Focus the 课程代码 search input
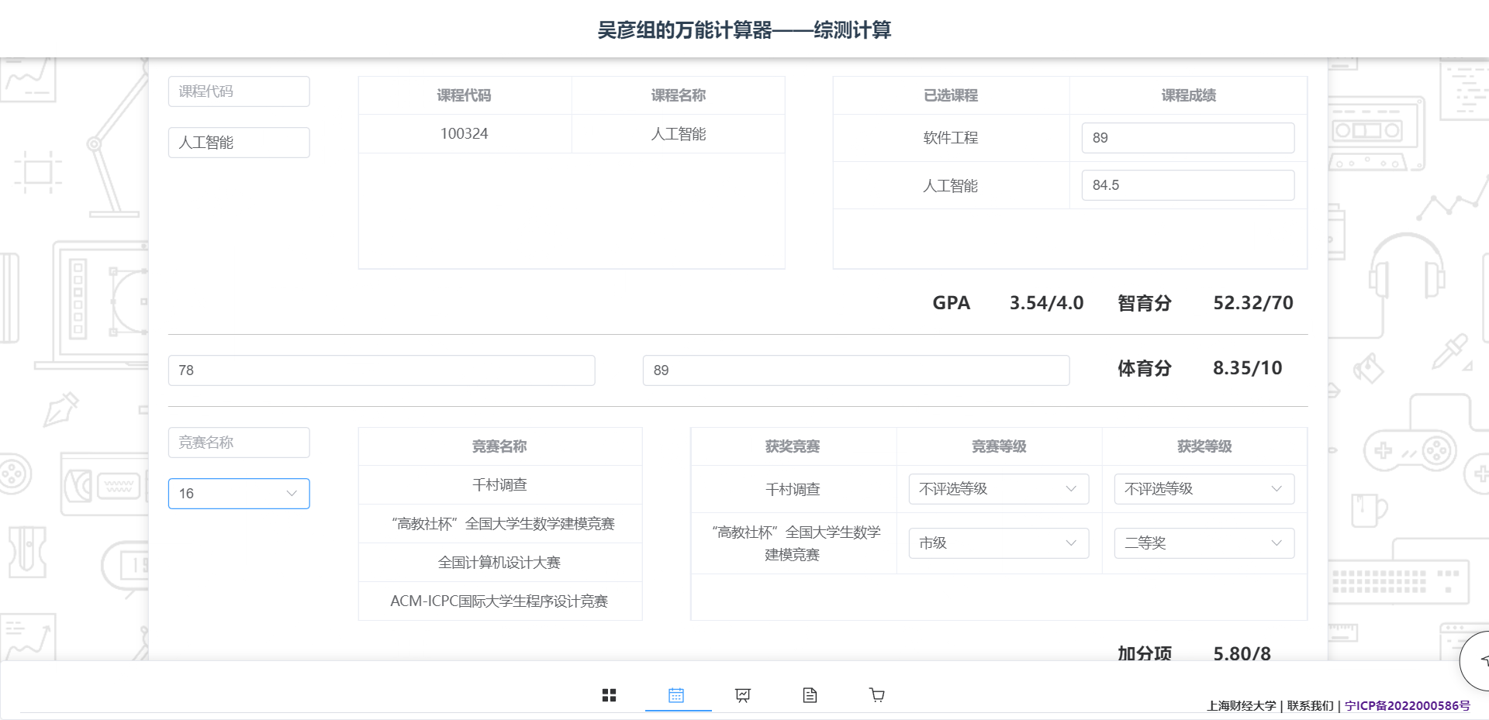The height and width of the screenshot is (720, 1489). 239,91
